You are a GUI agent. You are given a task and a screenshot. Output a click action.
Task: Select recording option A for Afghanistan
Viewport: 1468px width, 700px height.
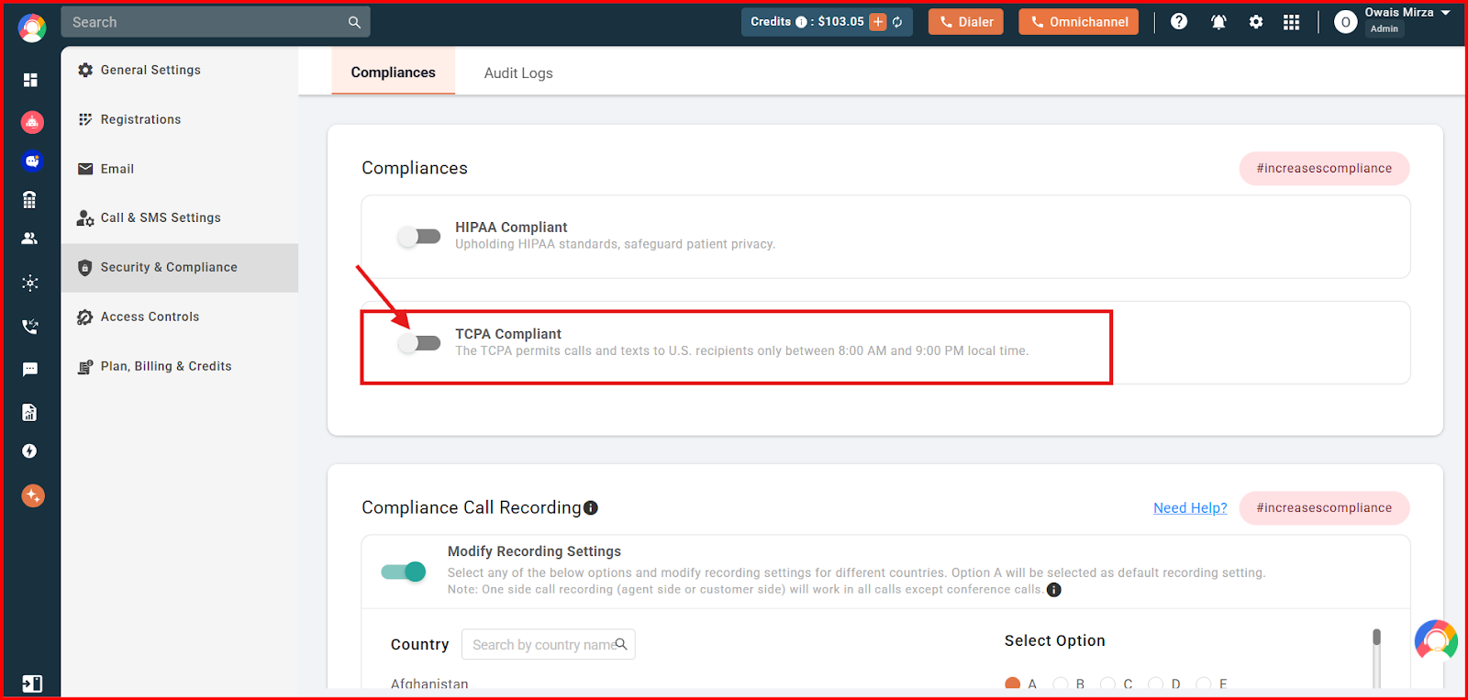coord(1013,683)
